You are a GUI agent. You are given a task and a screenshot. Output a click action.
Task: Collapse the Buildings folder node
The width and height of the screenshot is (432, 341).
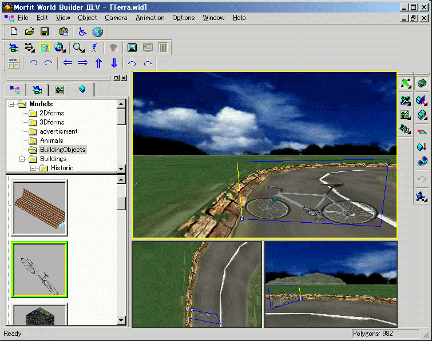(22, 159)
